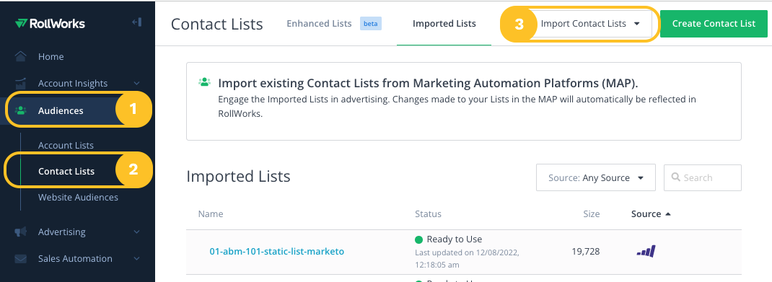Select Sales Automation in the sidebar
Viewport: 772px width, 282px height.
[x=75, y=258]
